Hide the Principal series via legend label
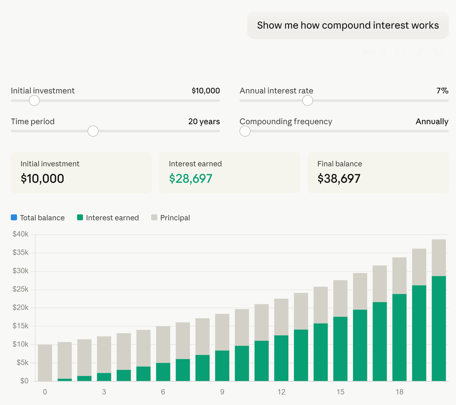This screenshot has width=456, height=405. [x=175, y=218]
